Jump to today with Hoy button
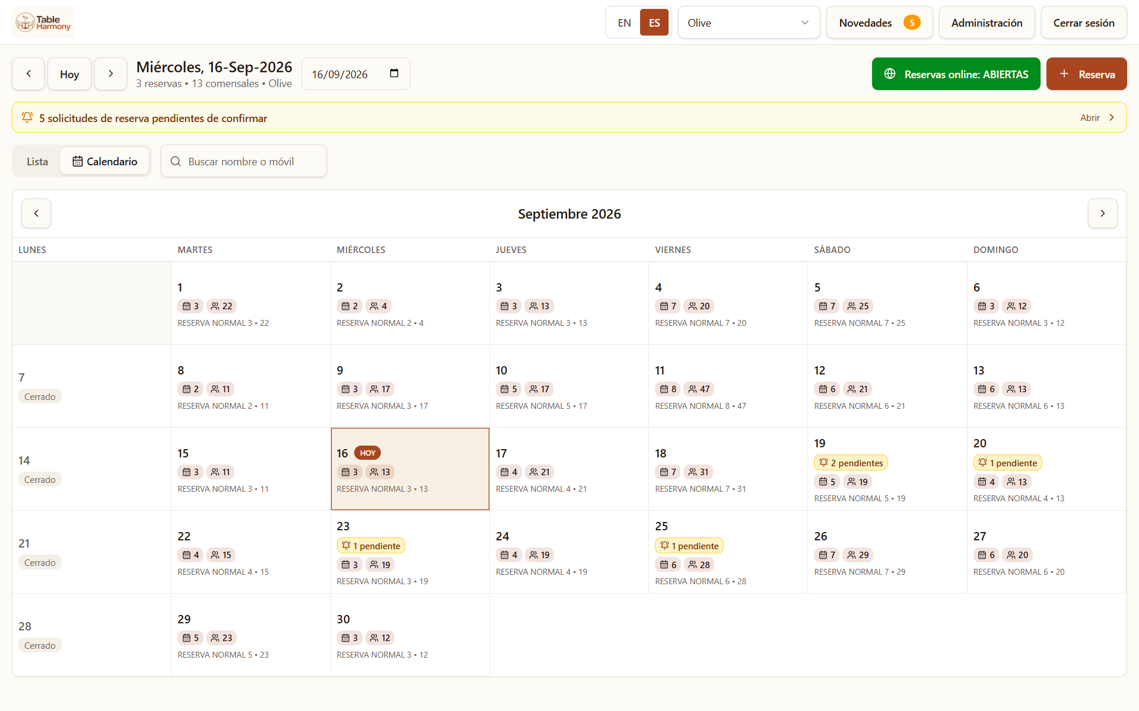This screenshot has height=711, width=1139. (69, 74)
